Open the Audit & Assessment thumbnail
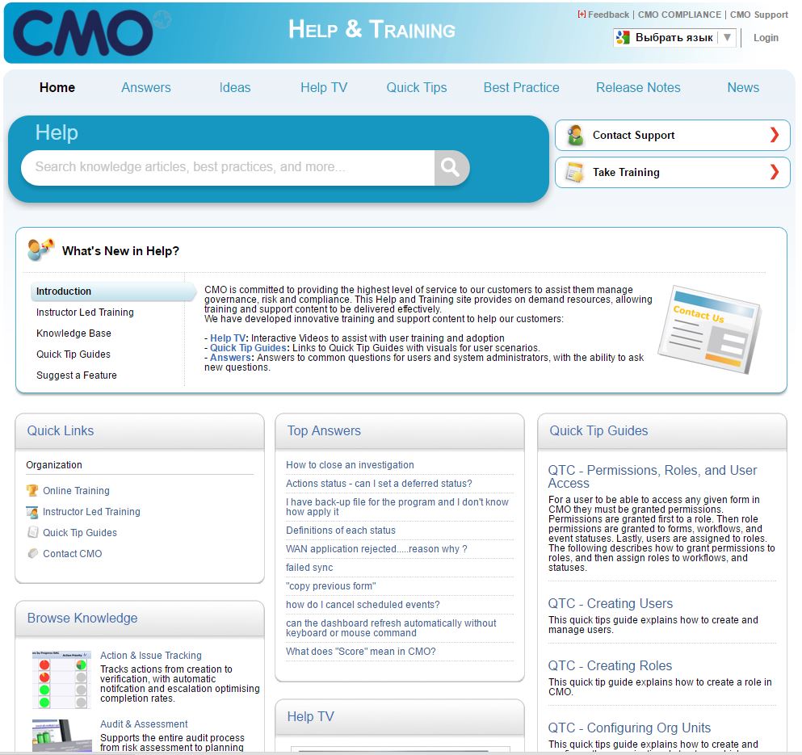The image size is (802, 755). 61,735
